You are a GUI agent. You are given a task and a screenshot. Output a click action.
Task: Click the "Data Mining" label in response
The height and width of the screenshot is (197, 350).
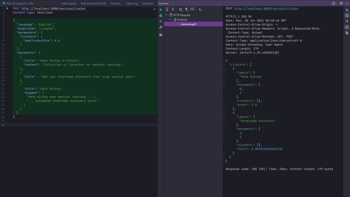coord(251,77)
